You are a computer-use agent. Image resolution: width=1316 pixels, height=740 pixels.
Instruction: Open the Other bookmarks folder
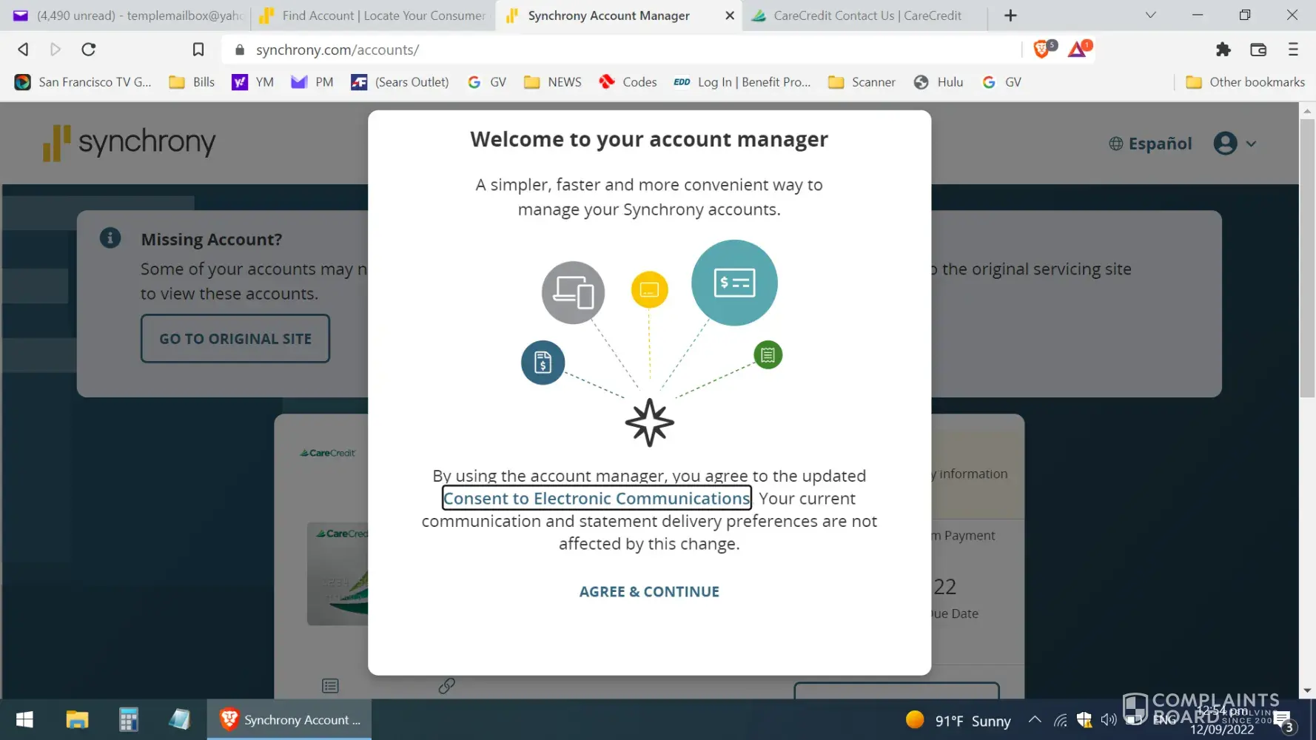[x=1245, y=82]
